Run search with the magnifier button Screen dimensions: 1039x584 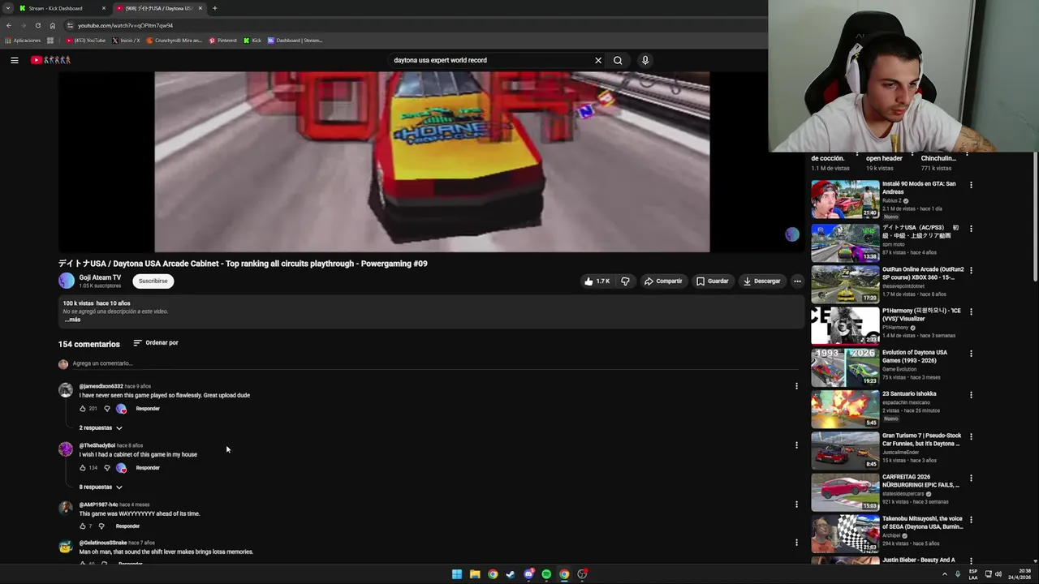click(618, 60)
